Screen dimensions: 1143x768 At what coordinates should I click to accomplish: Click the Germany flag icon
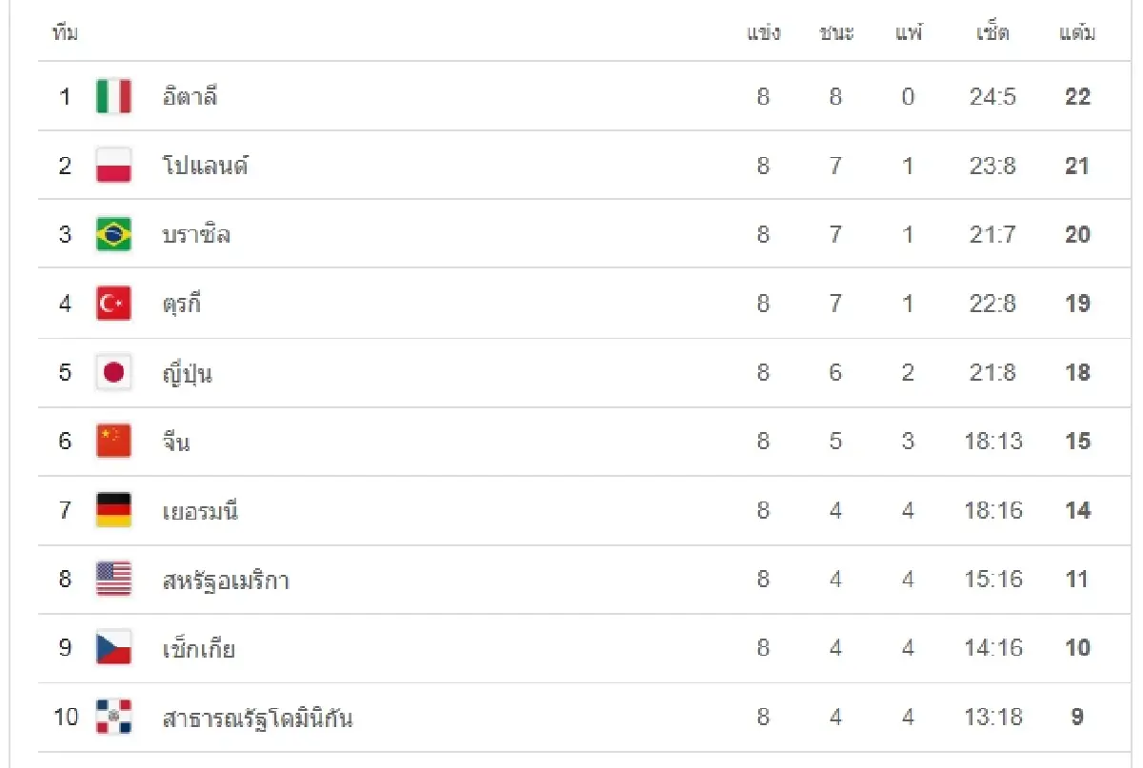113,510
